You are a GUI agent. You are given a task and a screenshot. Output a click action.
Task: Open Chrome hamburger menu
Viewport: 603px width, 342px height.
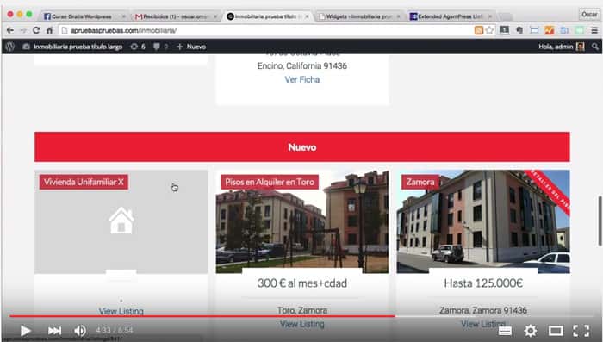pyautogui.click(x=594, y=30)
